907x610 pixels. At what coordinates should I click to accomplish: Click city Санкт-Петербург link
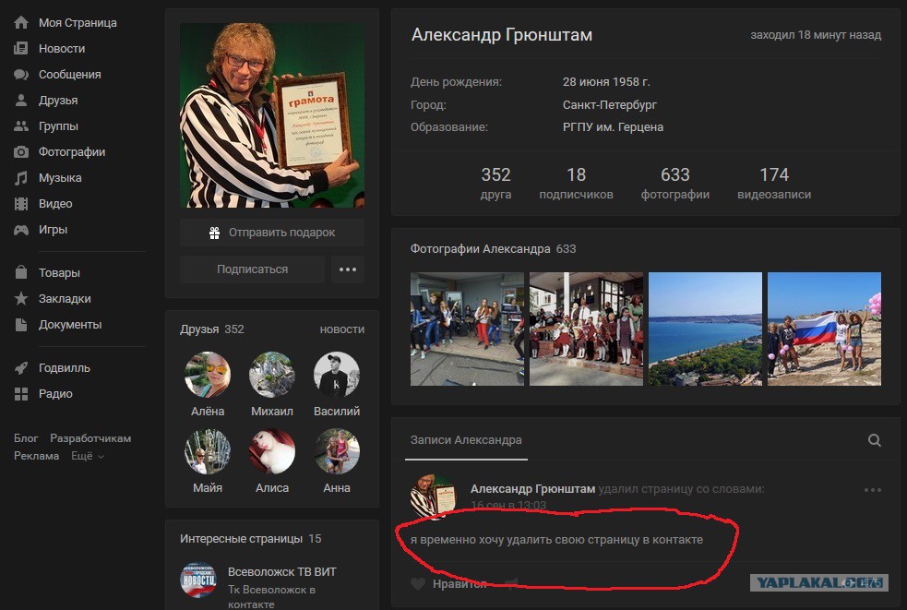(610, 105)
